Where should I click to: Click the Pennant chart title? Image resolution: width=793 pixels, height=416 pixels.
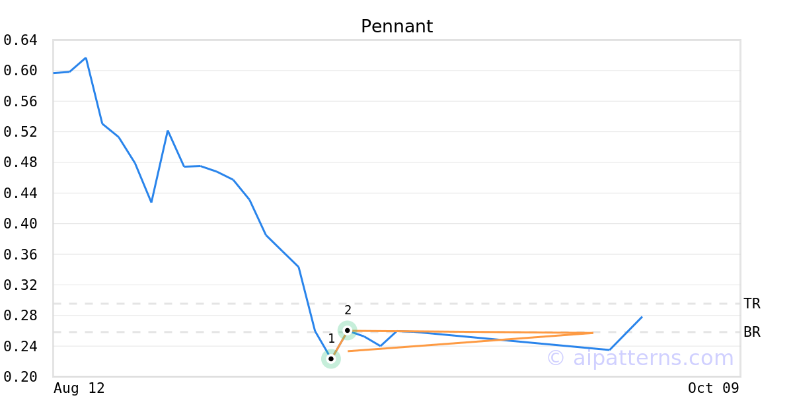click(397, 26)
